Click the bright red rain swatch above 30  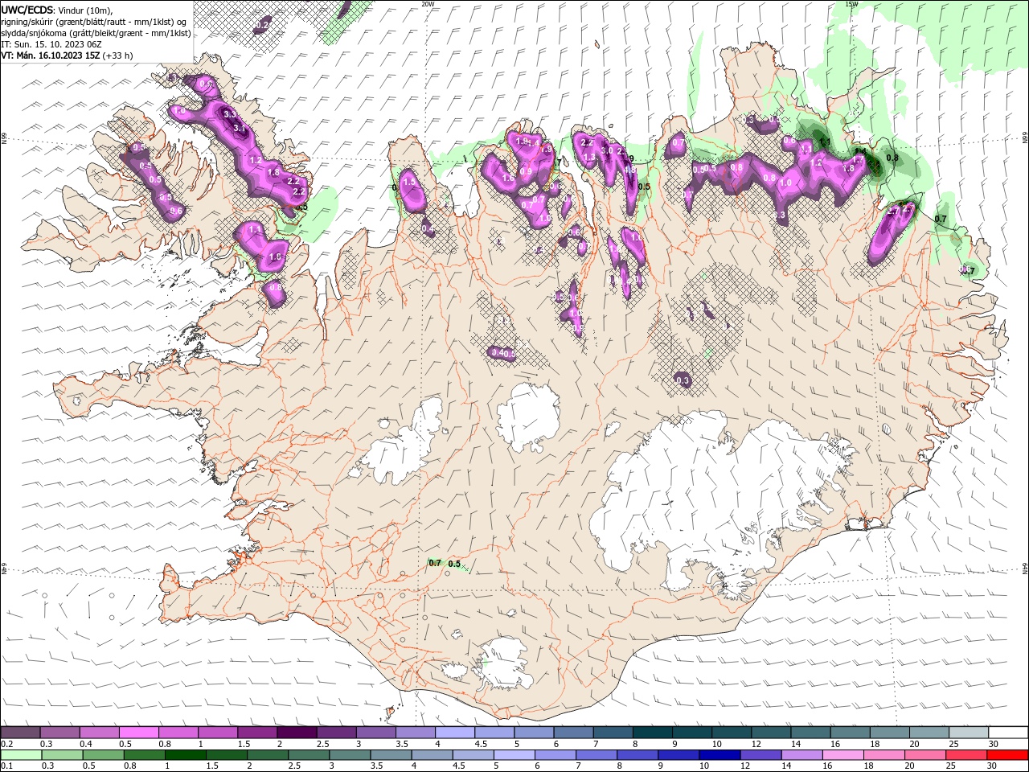[x=1008, y=755]
